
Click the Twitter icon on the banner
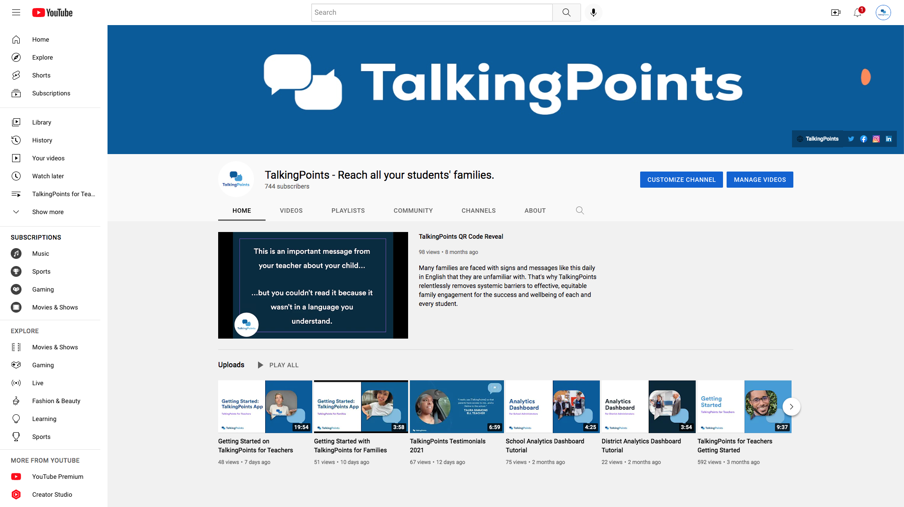(x=851, y=139)
